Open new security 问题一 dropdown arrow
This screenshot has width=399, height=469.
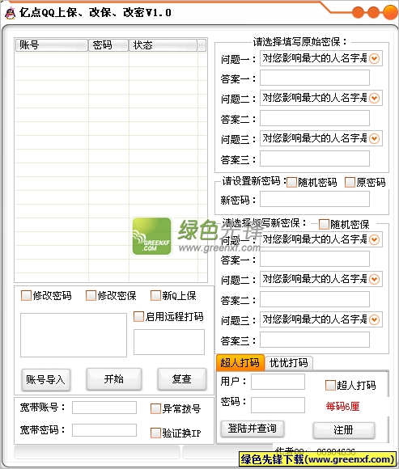click(x=375, y=239)
